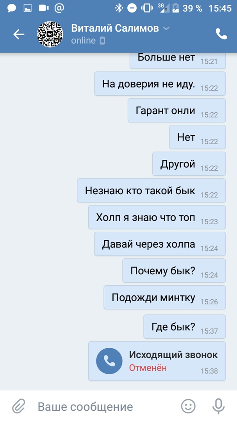Viewport: 237px width, 422px height.
Task: Tap the Исходящий звонок call message
Action: (x=157, y=361)
